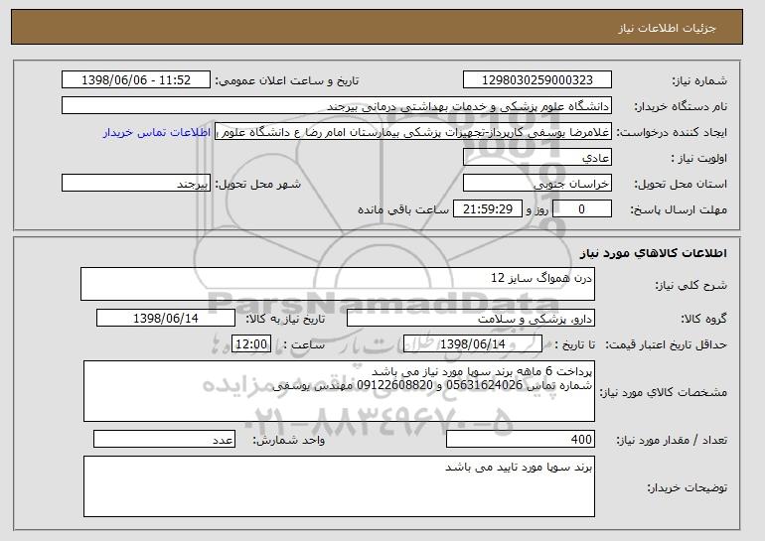The height and width of the screenshot is (541, 765).
Task: Click the remaining days field showing 0
Action: pyautogui.click(x=581, y=209)
